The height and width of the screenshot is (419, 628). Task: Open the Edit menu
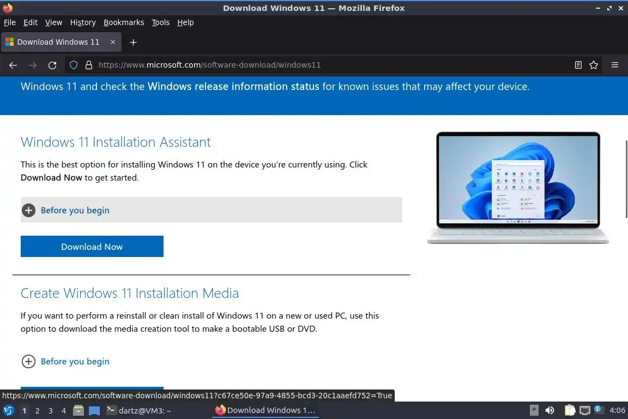tap(31, 22)
